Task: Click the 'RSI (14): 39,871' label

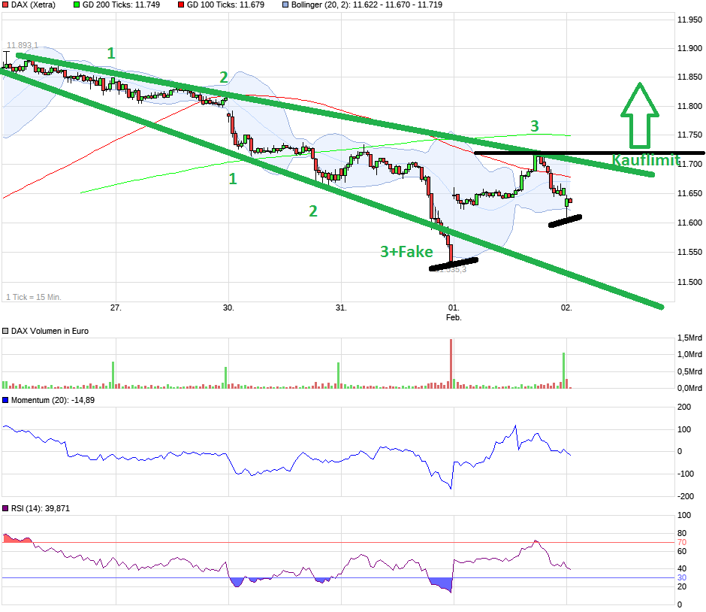Action: 41,508
